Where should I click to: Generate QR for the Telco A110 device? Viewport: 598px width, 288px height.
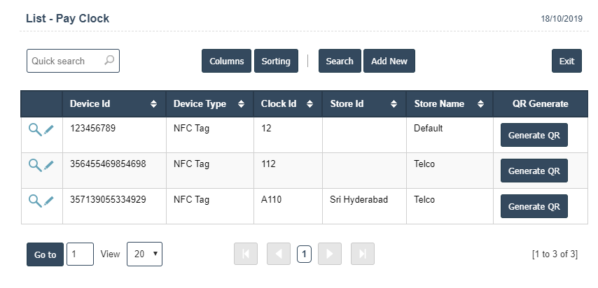[x=534, y=206]
